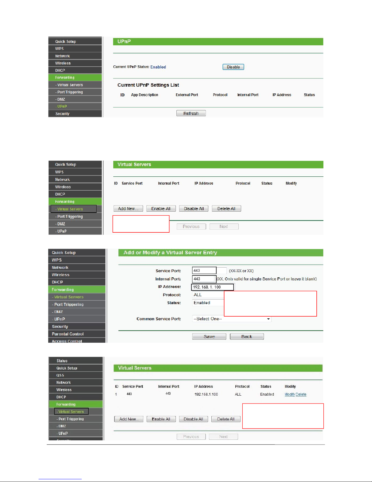Click Previous on the empty Virtual Servers page

point(191,227)
